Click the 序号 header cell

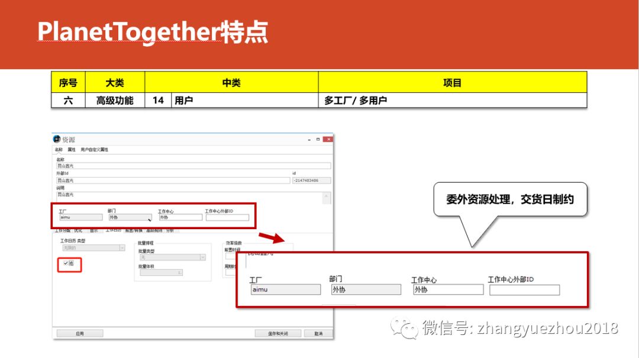coord(68,83)
